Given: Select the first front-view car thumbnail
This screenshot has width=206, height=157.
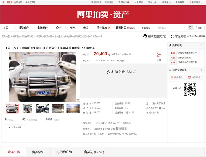Looking at the screenshot, I should pos(12,109).
